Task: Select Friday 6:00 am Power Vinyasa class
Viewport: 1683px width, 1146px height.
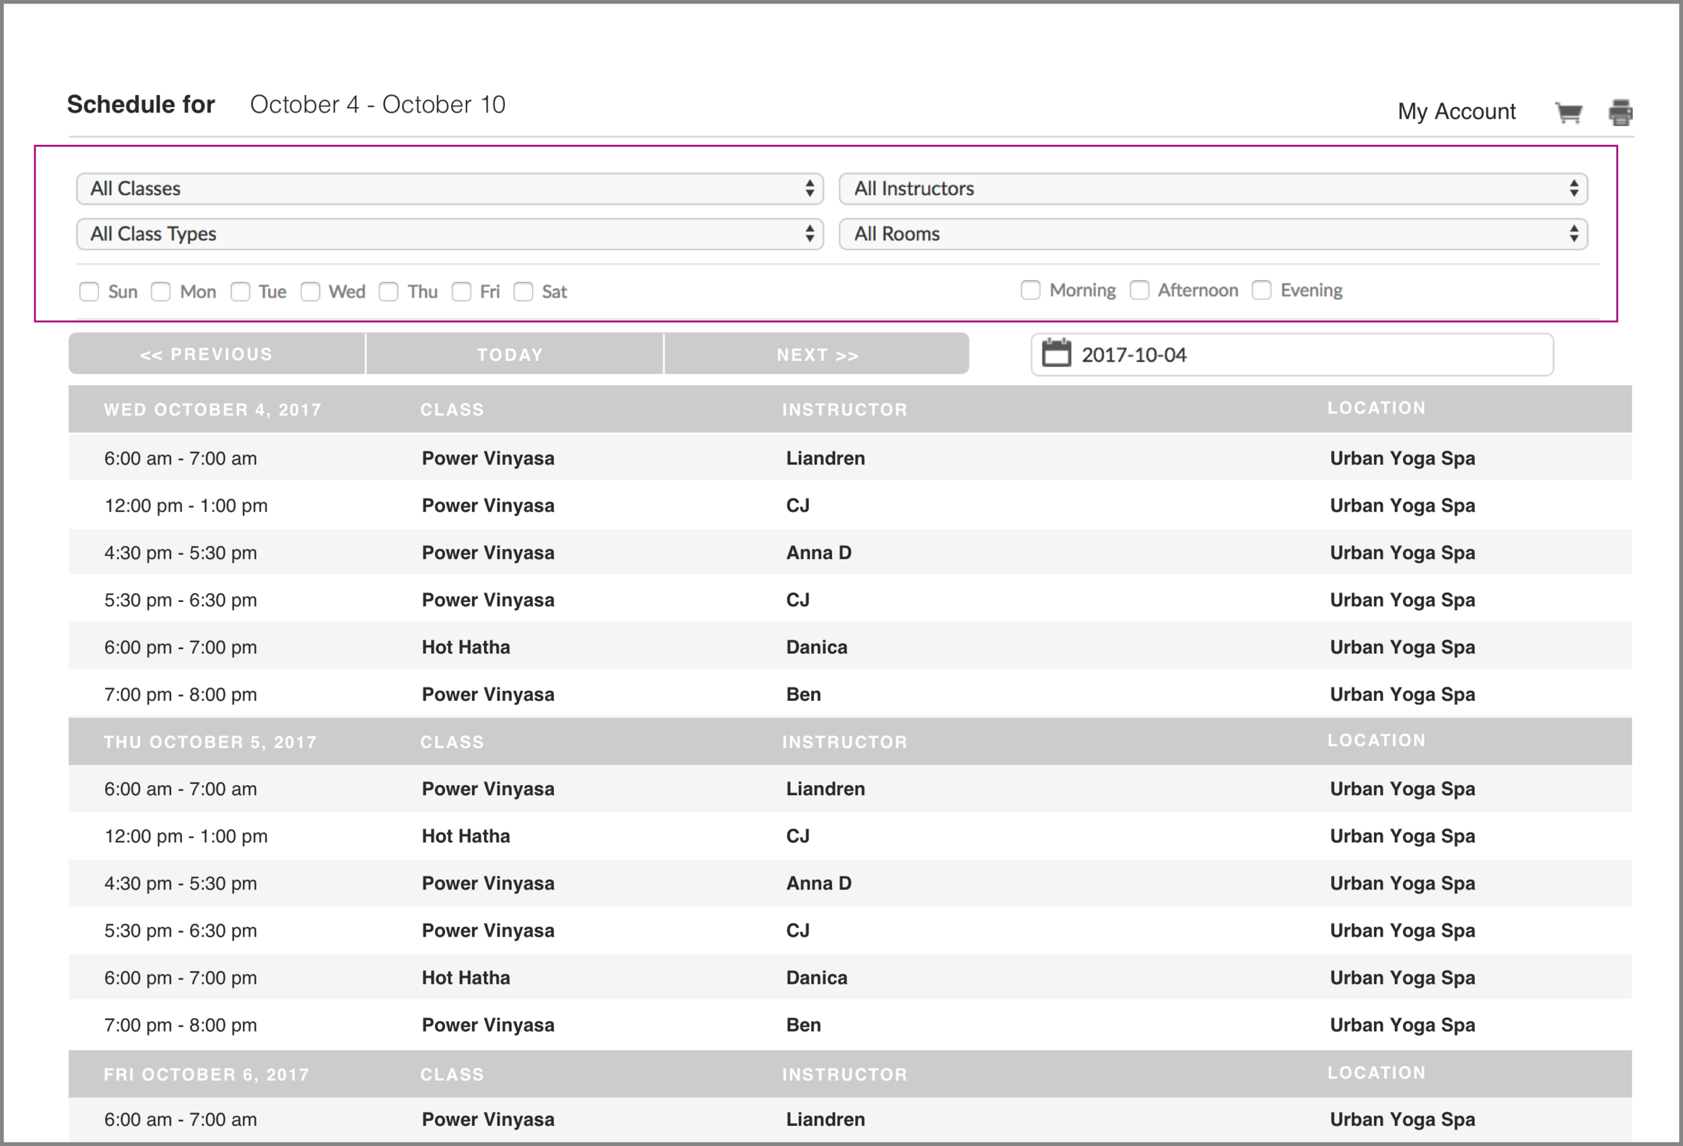Action: (488, 1119)
